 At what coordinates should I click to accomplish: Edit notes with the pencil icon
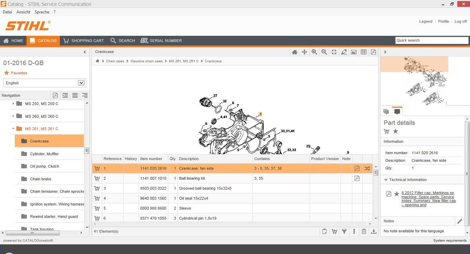(459, 221)
